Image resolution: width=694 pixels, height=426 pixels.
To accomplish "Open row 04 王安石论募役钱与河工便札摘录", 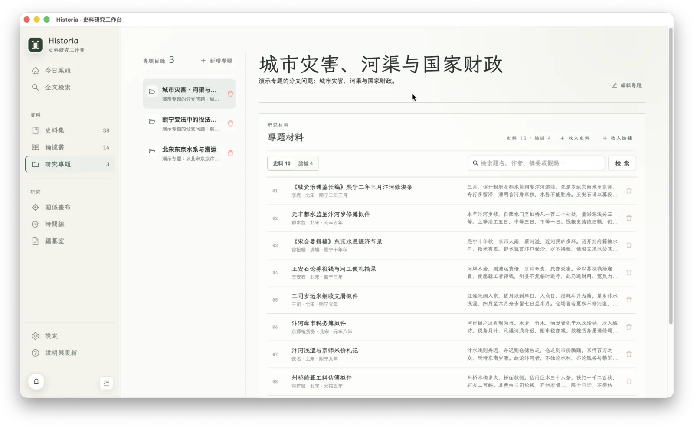I will click(452, 273).
